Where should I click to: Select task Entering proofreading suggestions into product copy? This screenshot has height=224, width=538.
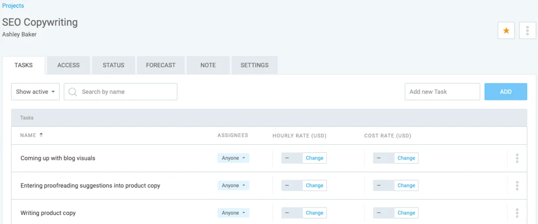coord(90,185)
